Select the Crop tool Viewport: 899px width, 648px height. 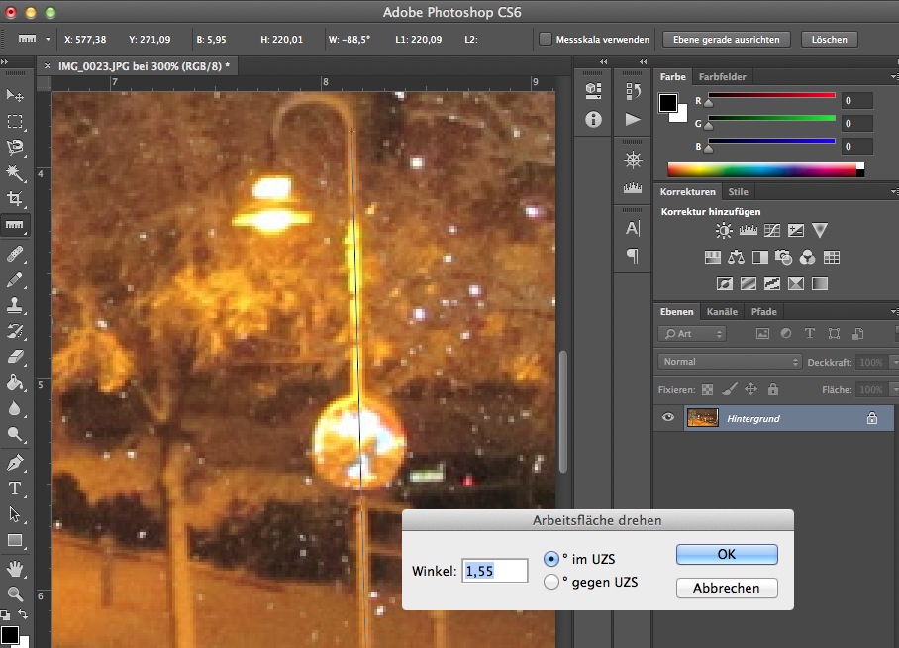click(x=15, y=199)
